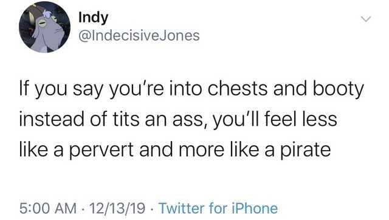The height and width of the screenshot is (220, 389).
Task: Open Indy's circular profile avatar
Action: coord(44,27)
